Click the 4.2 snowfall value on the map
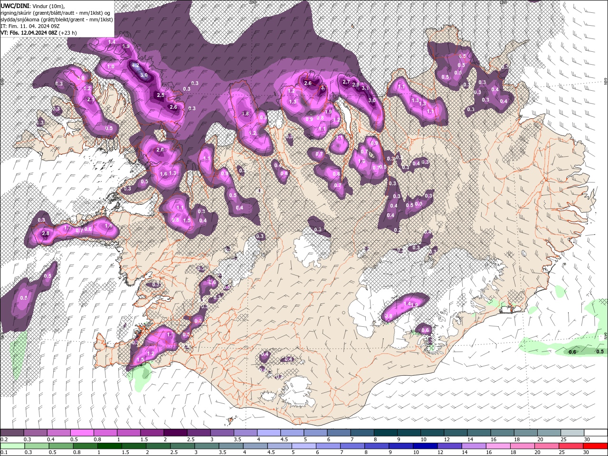608x456 pixels. point(135,65)
